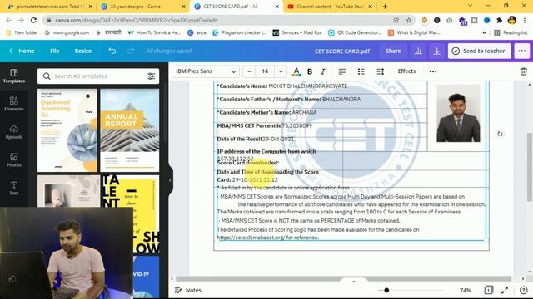533x299 pixels.
Task: Click the Canva address bar URL
Action: [x=137, y=20]
